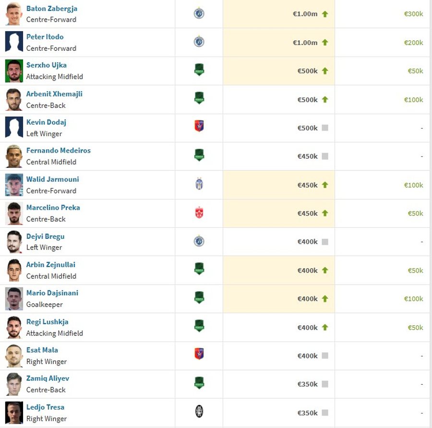
Task: Click the €100k value change for Mario Dajsinani
Action: click(413, 299)
